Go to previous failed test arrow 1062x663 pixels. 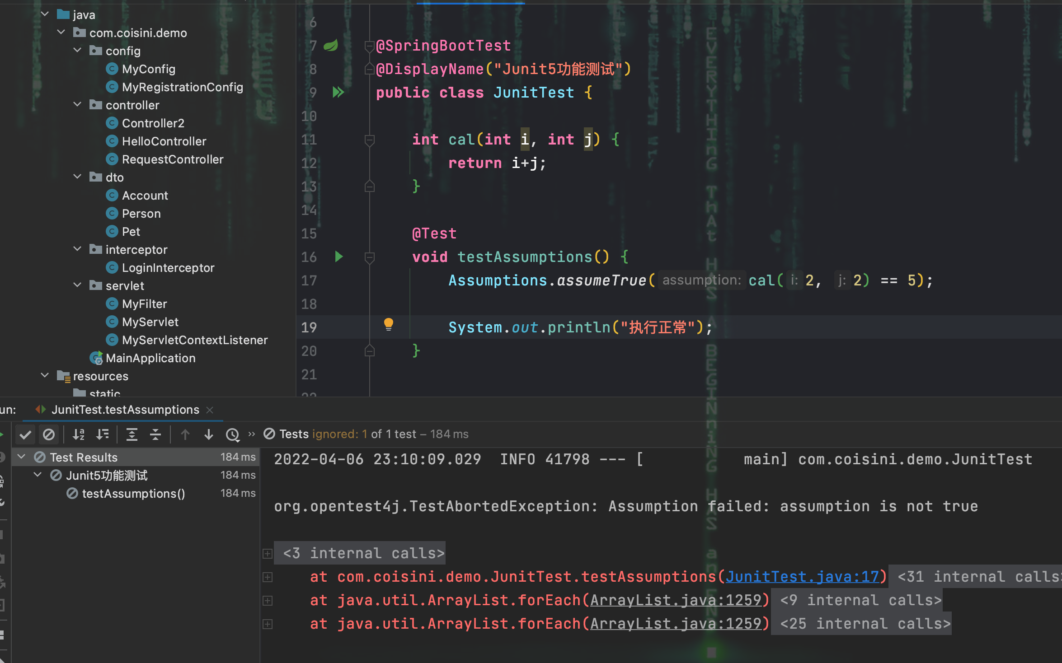[185, 434]
